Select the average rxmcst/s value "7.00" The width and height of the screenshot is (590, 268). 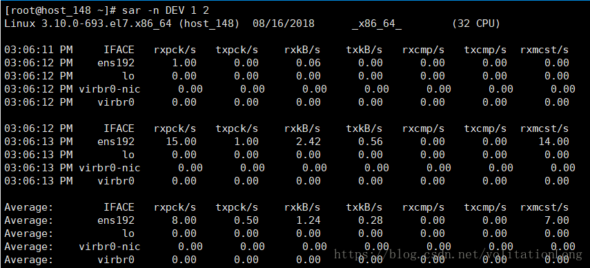point(556,220)
